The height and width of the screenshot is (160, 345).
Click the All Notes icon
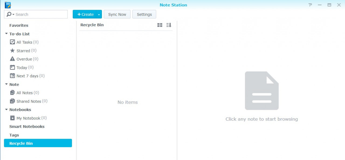tap(12, 92)
